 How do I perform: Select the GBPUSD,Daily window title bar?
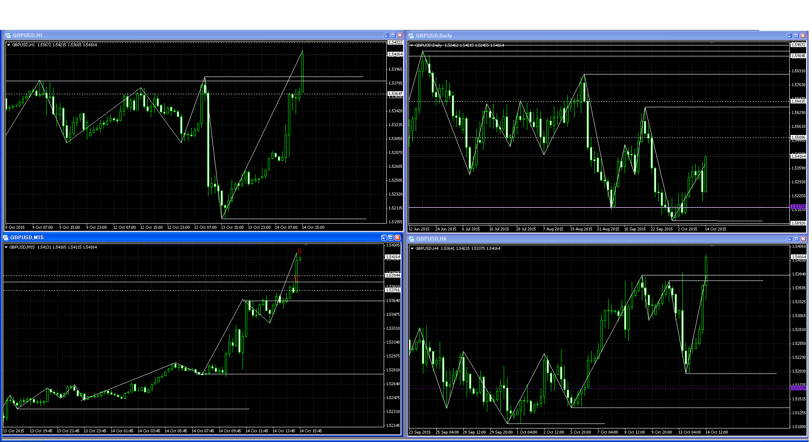coord(590,36)
